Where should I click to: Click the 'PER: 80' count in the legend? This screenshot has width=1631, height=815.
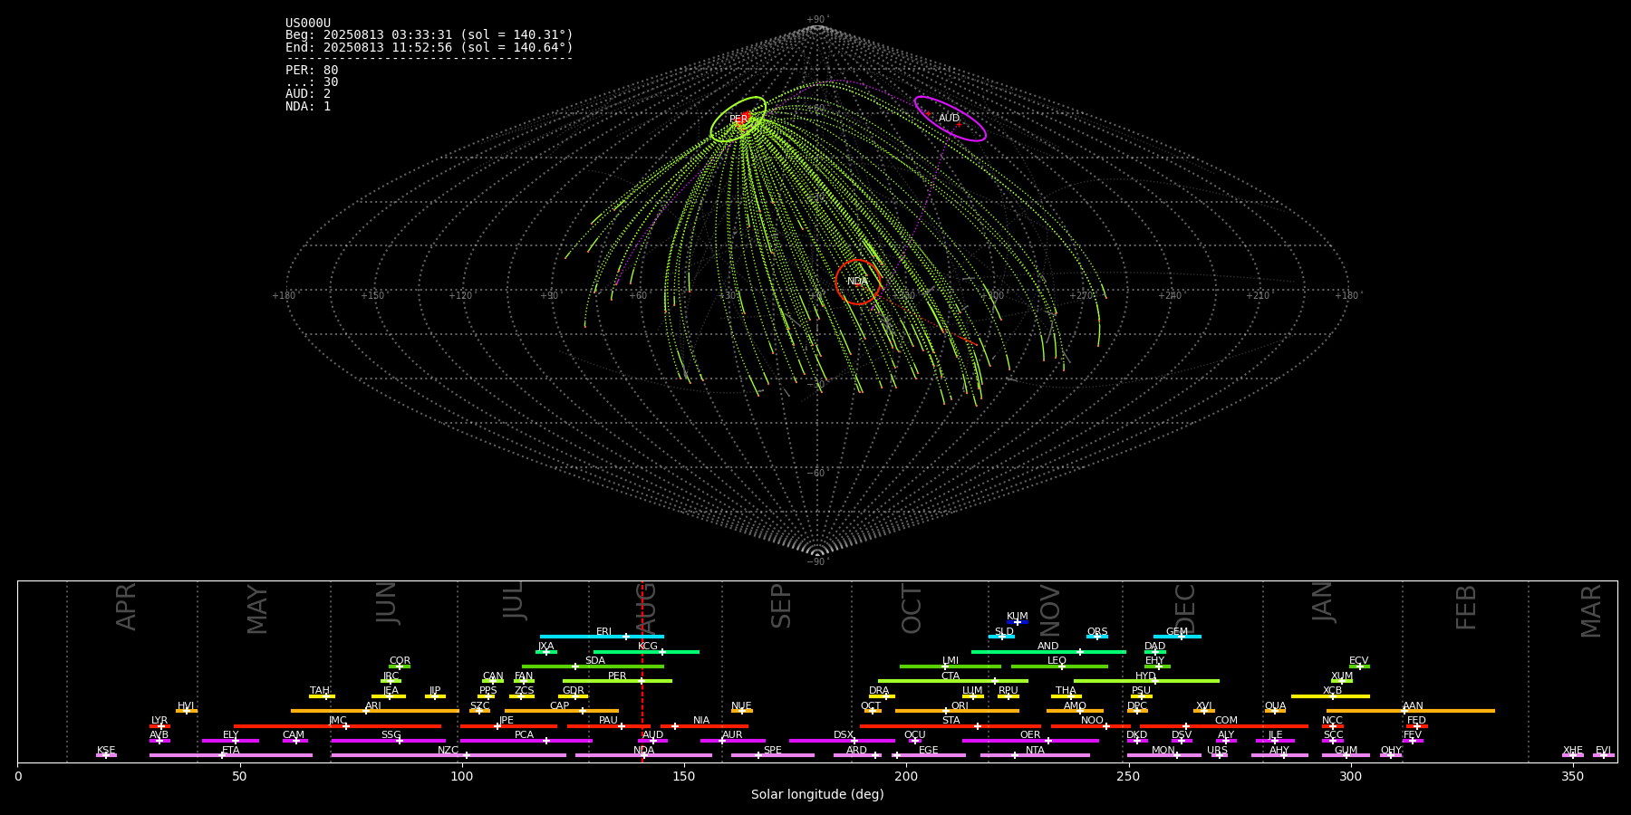tap(312, 70)
